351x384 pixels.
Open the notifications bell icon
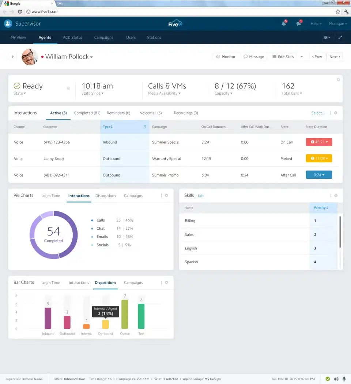(x=284, y=23)
